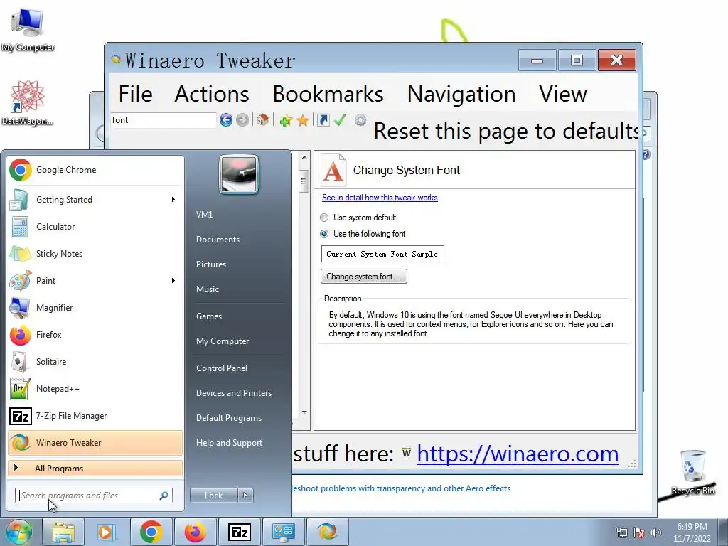Click Reset this page to defaults

click(x=505, y=131)
